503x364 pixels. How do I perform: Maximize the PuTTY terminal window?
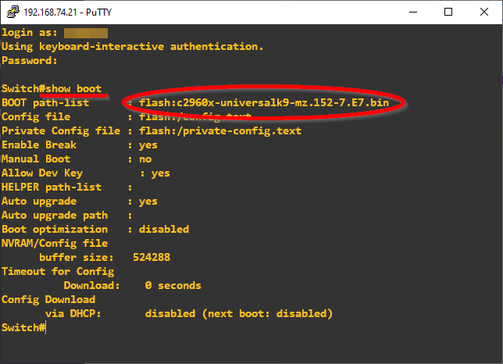point(448,12)
